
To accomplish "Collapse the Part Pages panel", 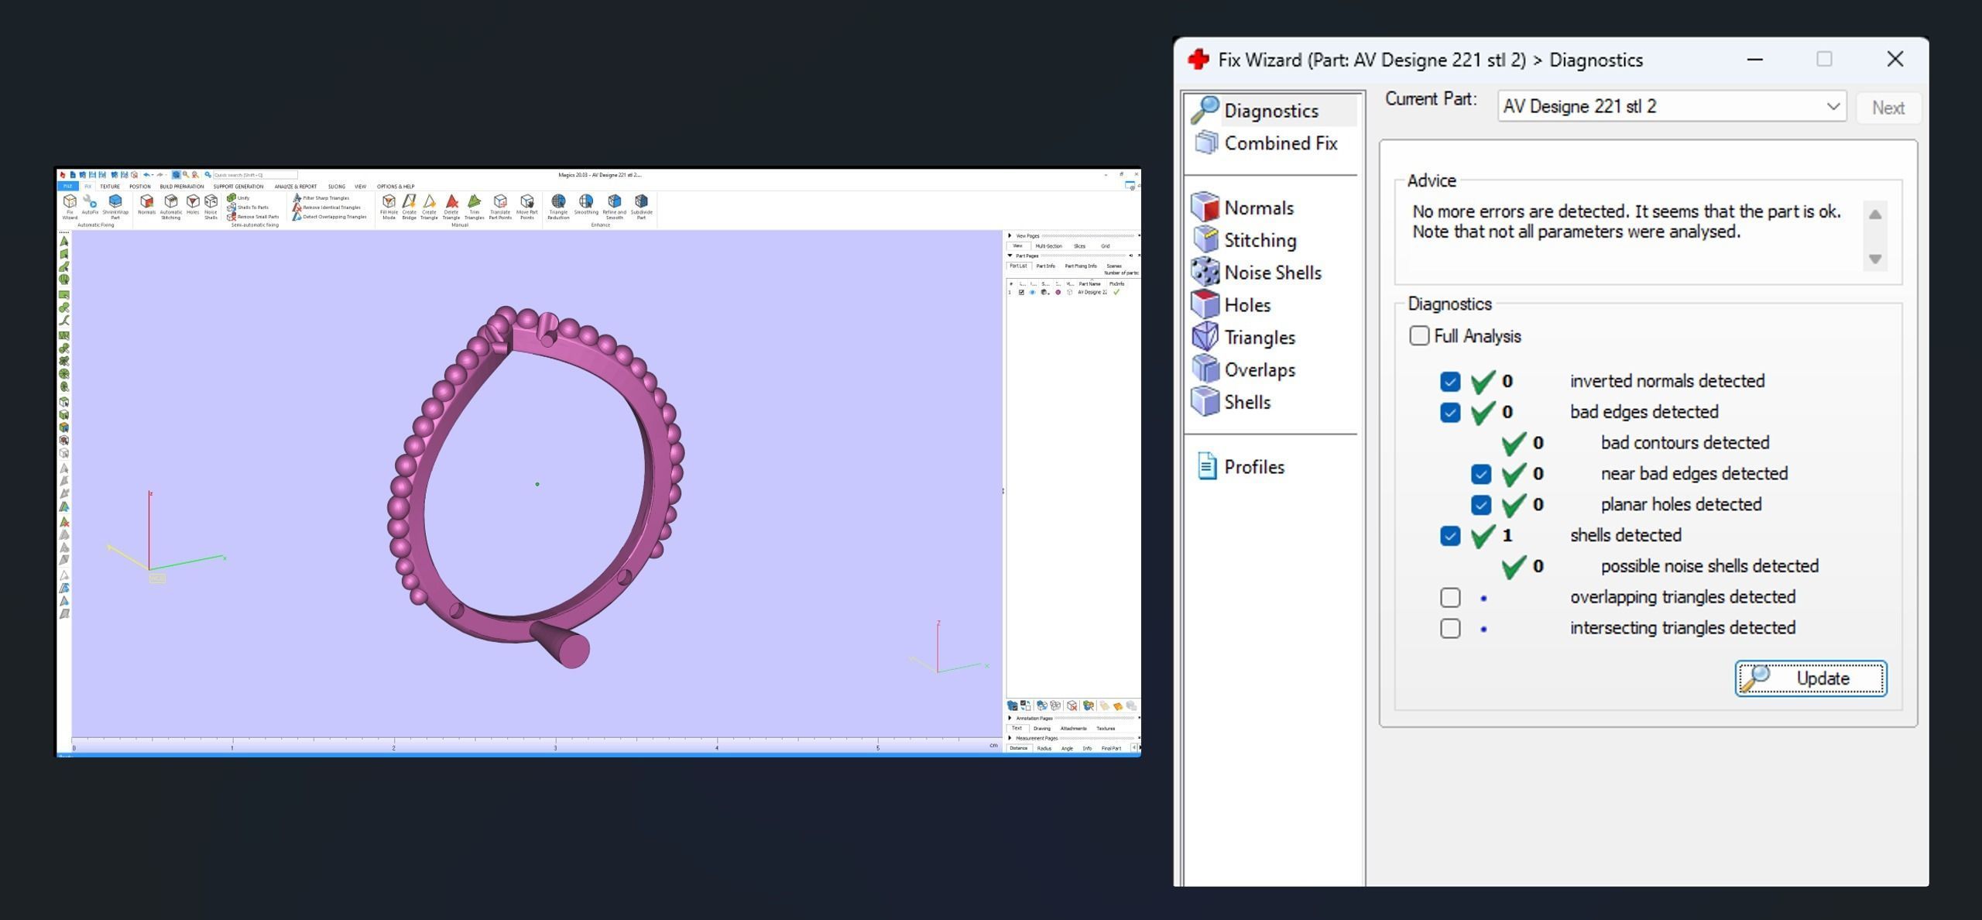I will [1010, 256].
